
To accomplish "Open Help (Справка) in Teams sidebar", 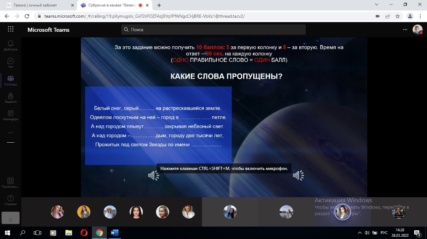I will pyautogui.click(x=10, y=200).
